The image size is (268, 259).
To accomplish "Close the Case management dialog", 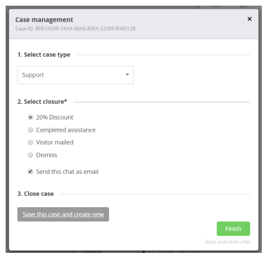I will 250,19.
